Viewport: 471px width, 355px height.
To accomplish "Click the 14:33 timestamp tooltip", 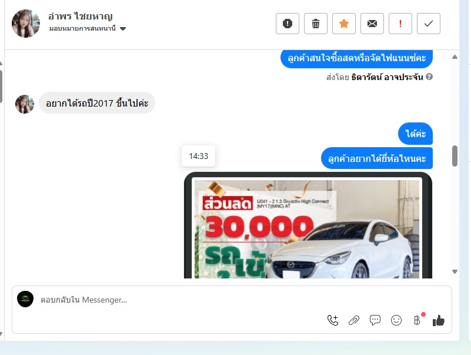I will [199, 156].
